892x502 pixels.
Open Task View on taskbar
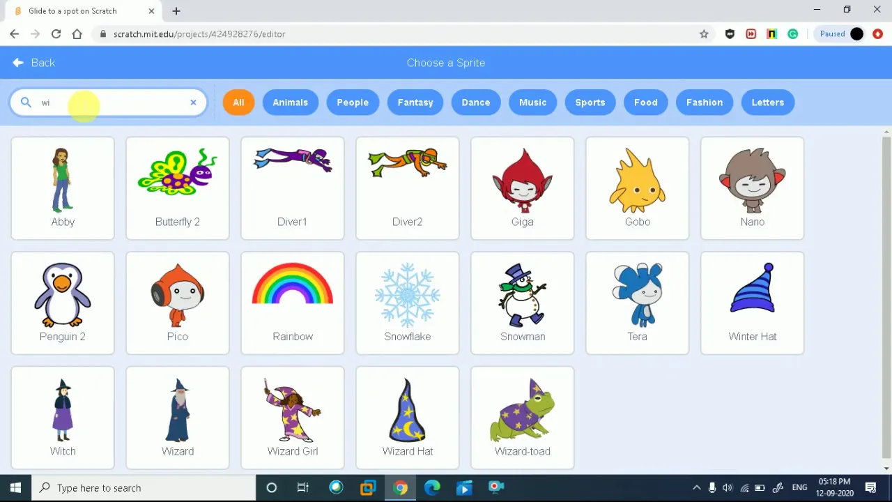[303, 488]
